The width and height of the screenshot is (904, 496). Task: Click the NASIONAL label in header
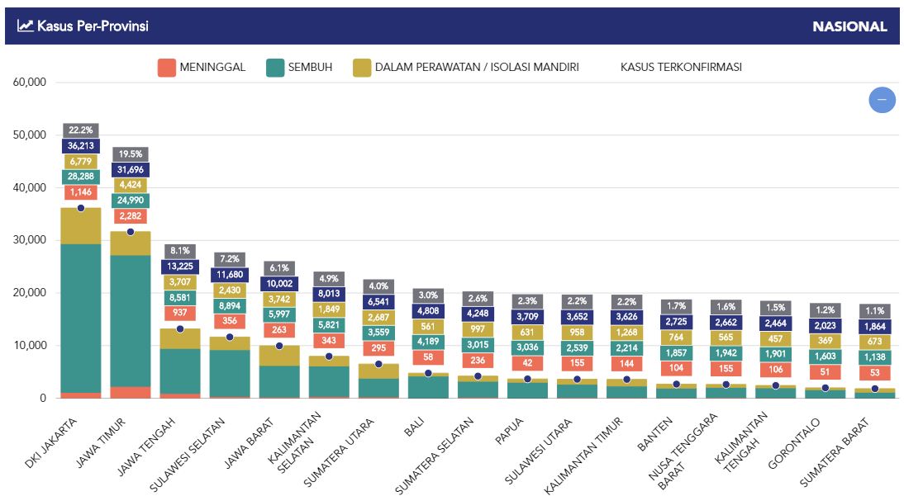(849, 26)
